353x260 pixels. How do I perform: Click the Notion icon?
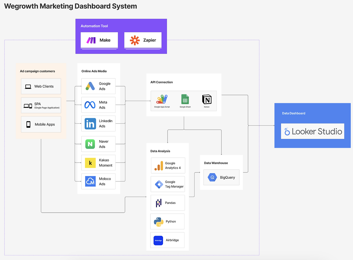[x=207, y=99]
